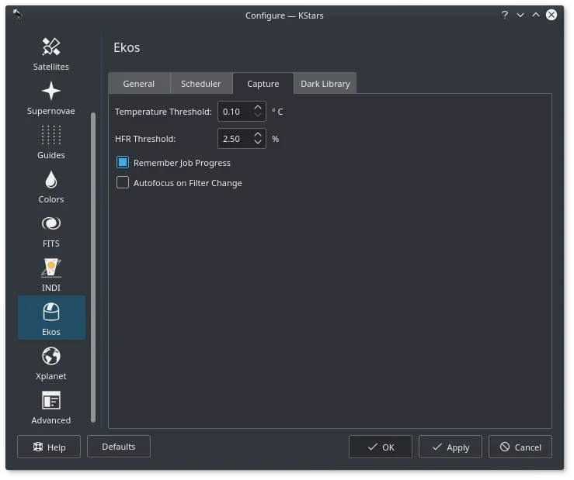Switch to the General tab
574x480 pixels.
[139, 84]
